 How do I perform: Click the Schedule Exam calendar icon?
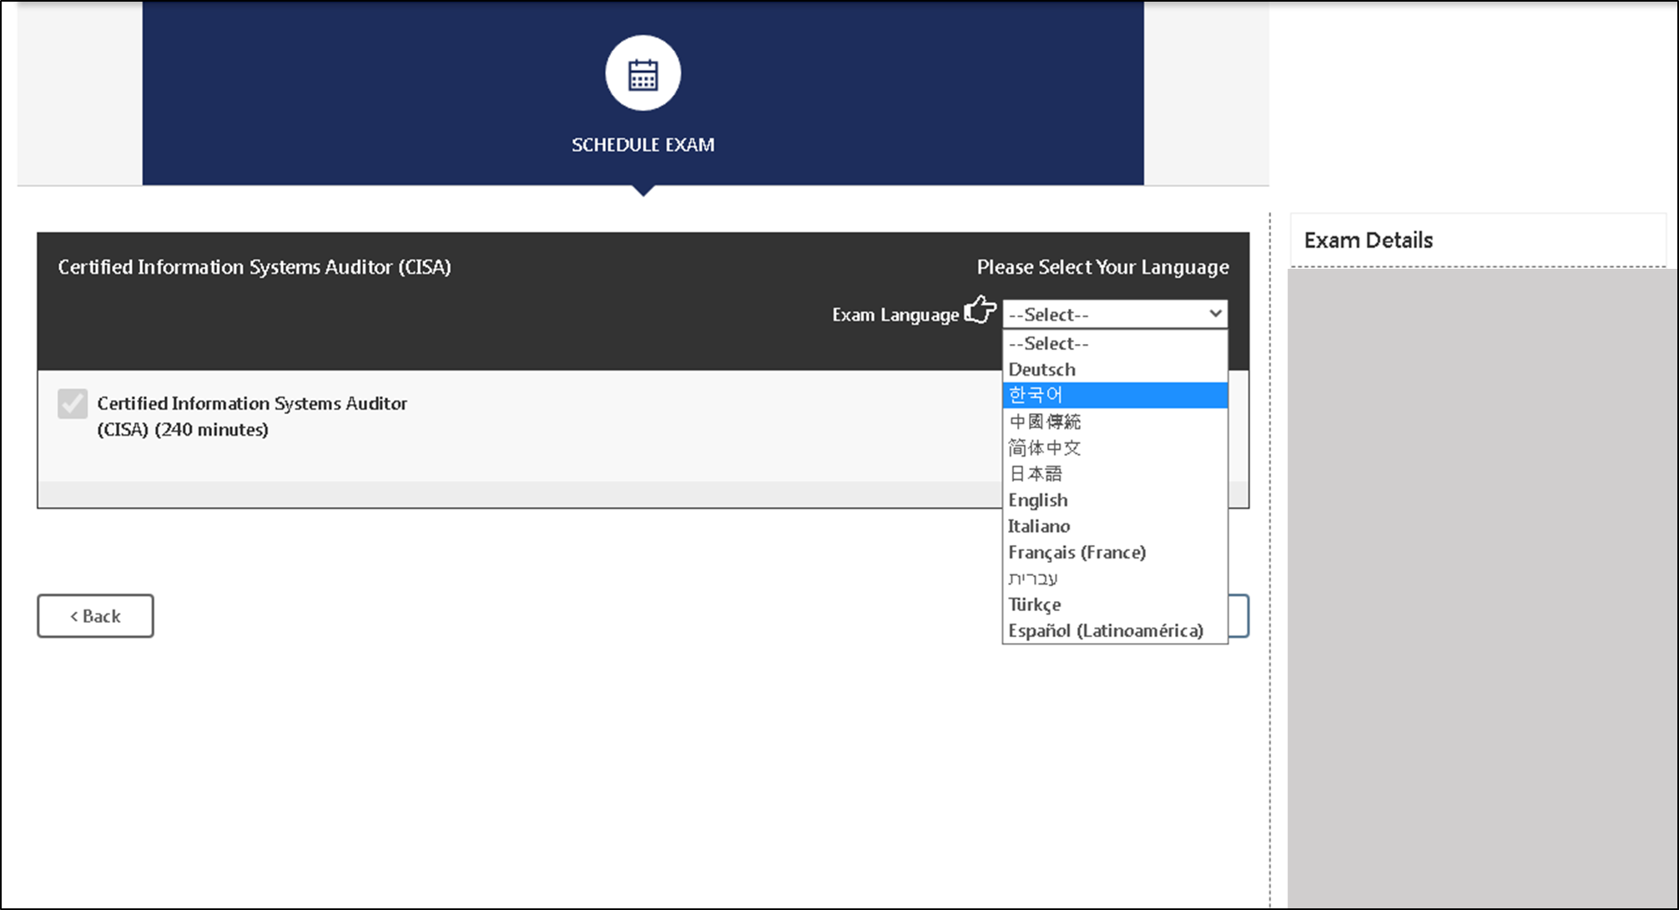643,73
